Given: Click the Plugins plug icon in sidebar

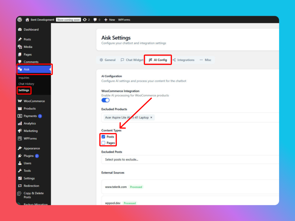Looking at the screenshot, I should pos(20,156).
